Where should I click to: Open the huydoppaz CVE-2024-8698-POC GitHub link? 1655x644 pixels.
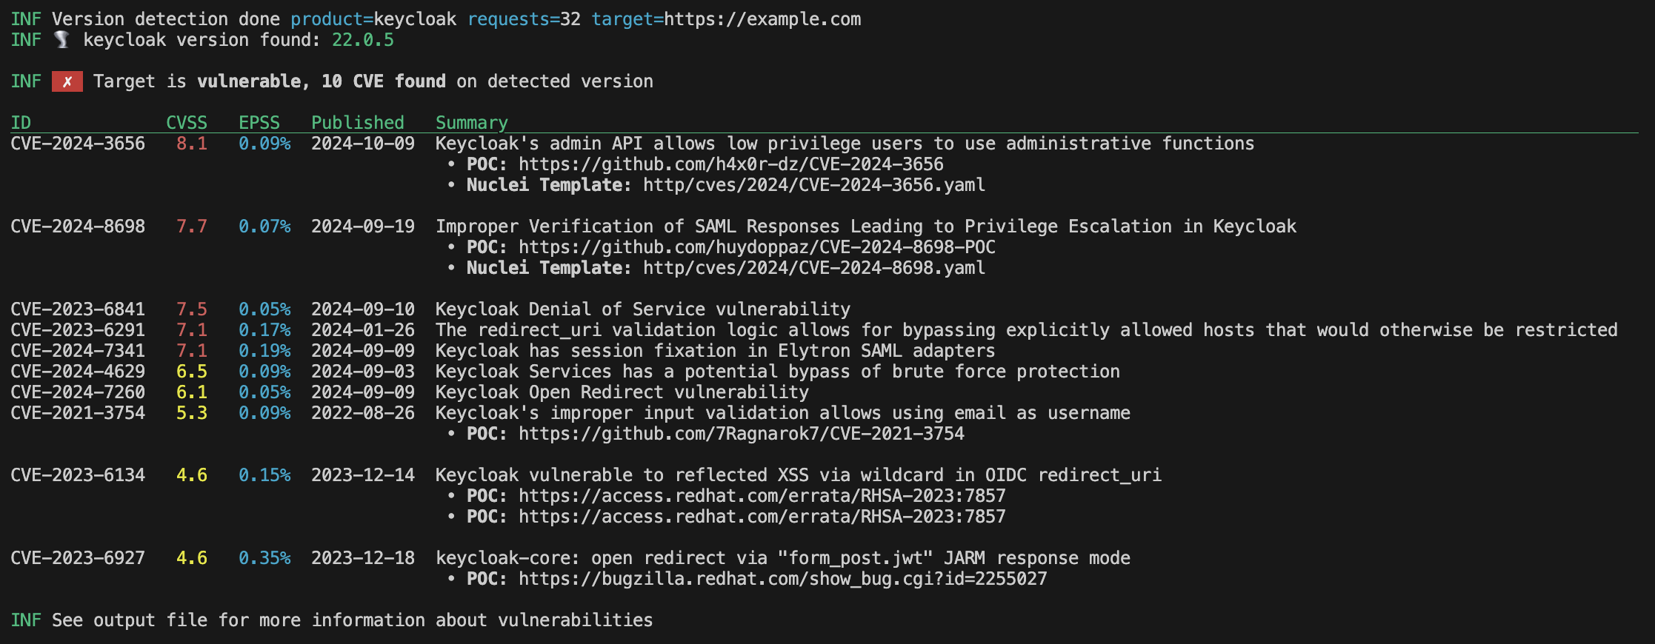click(757, 247)
